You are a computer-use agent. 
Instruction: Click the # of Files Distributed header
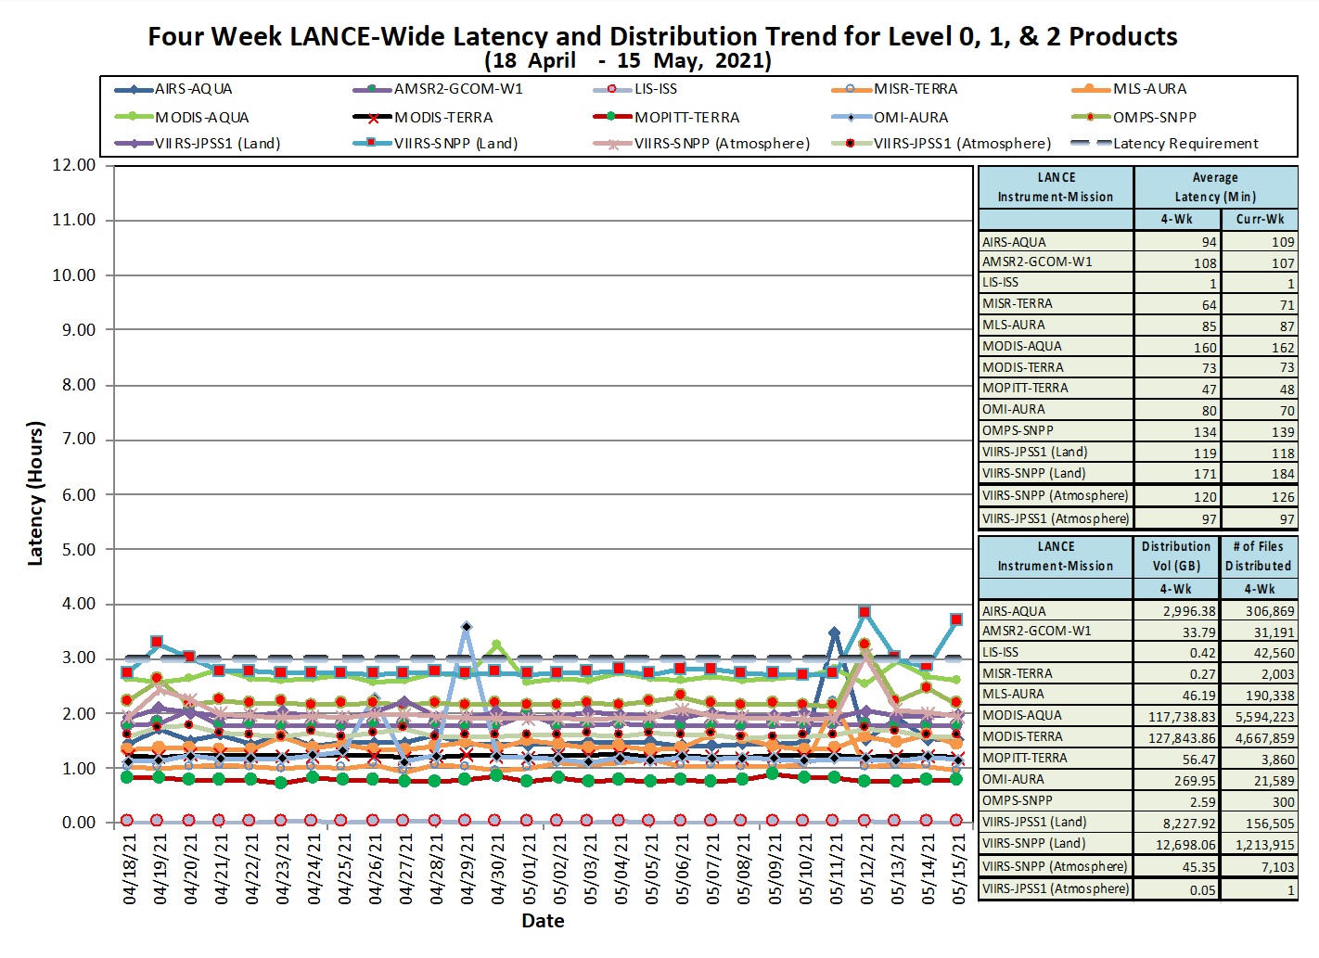(1259, 556)
